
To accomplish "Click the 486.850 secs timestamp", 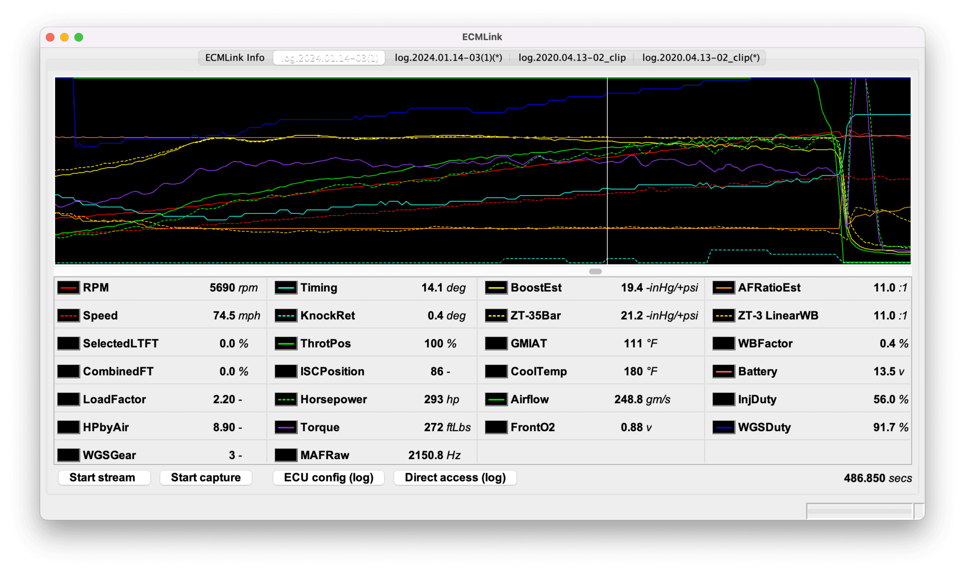I will click(878, 478).
